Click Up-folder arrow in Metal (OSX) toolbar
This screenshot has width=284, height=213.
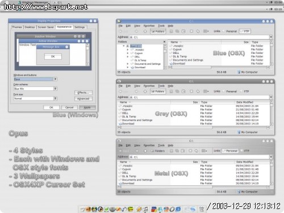pos(145,151)
